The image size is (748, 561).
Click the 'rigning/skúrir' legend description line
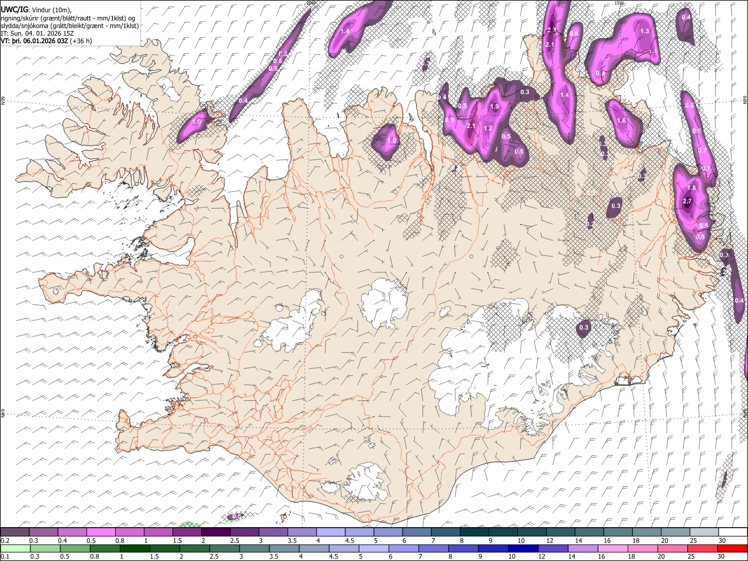click(68, 18)
